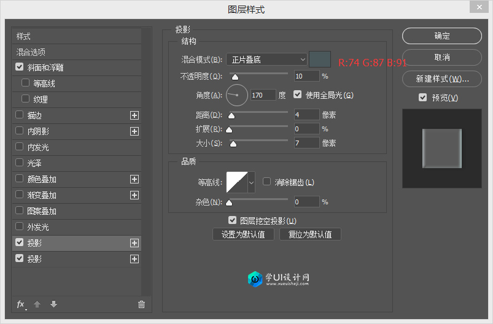This screenshot has height=324, width=493.
Task: Click the plus icon beside 描边
Action: (x=134, y=115)
